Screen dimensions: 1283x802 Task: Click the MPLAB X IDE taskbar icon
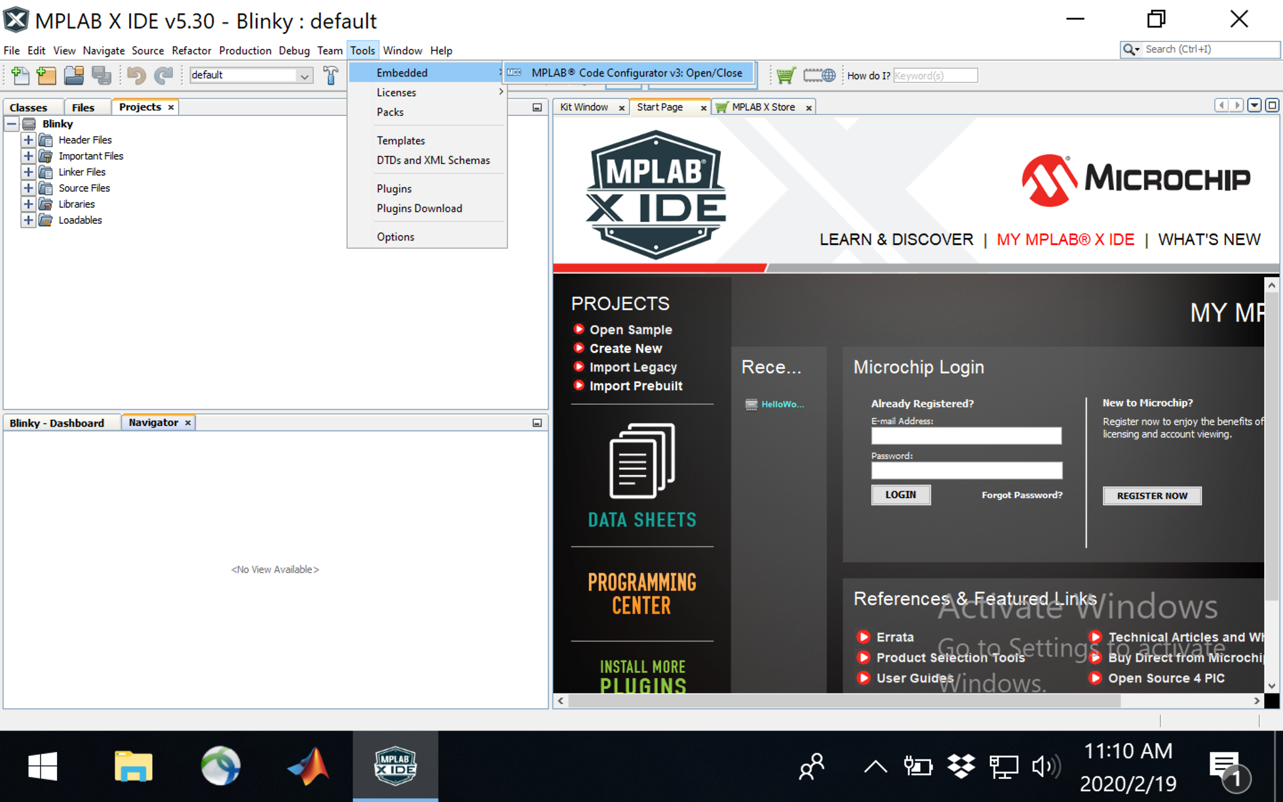click(395, 766)
